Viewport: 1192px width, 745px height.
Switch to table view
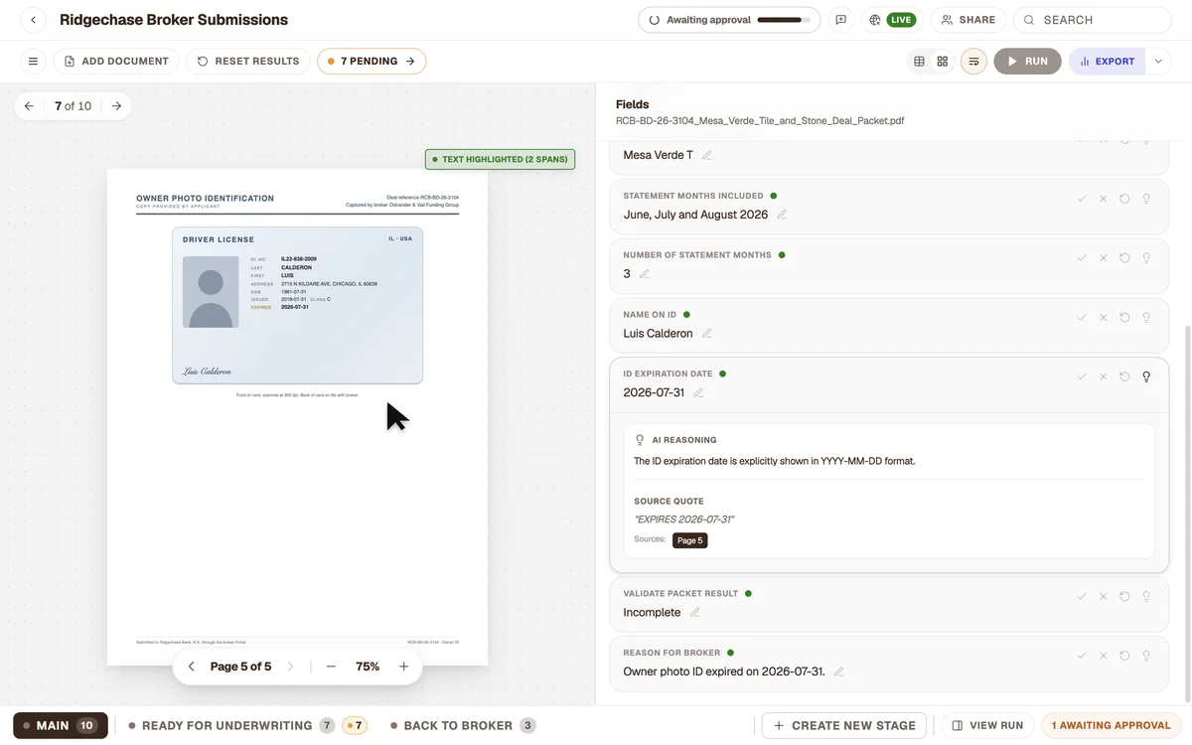[920, 62]
